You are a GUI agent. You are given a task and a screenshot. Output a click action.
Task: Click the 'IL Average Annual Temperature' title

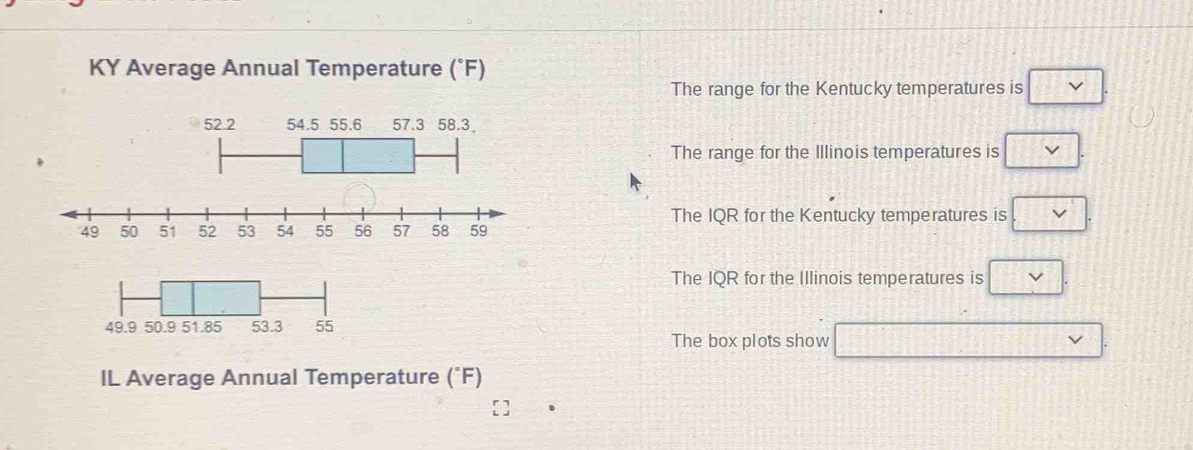(291, 377)
